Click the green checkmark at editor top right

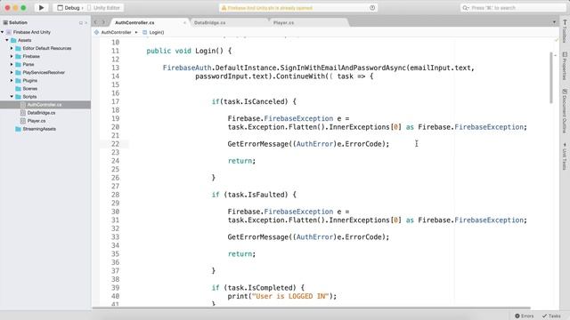point(556,40)
